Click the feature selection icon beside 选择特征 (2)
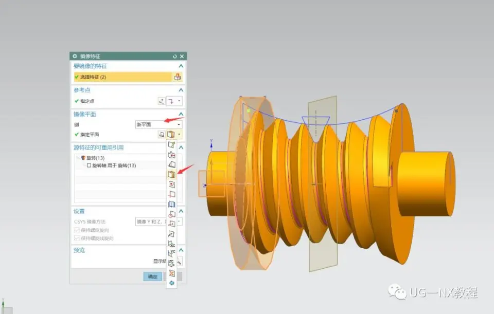Image resolution: width=494 pixels, height=314 pixels. point(178,77)
